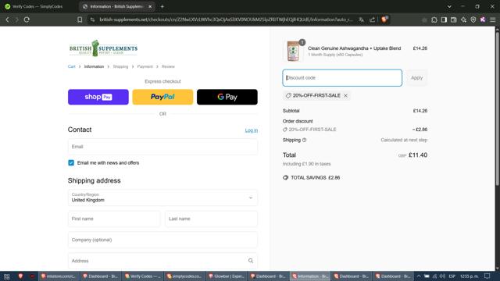The image size is (500, 281).
Task: Click the browser URL address bar
Action: 226,20
